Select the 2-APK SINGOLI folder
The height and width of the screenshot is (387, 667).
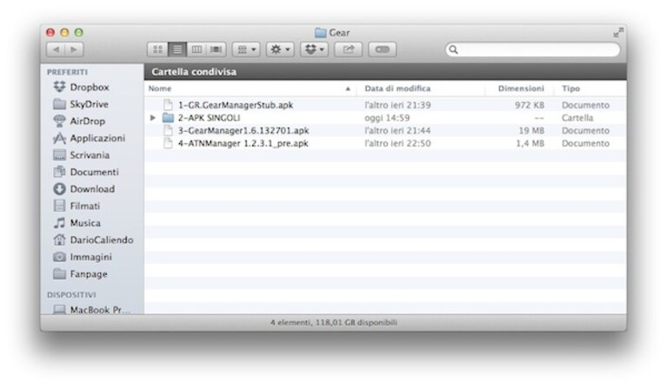(209, 117)
